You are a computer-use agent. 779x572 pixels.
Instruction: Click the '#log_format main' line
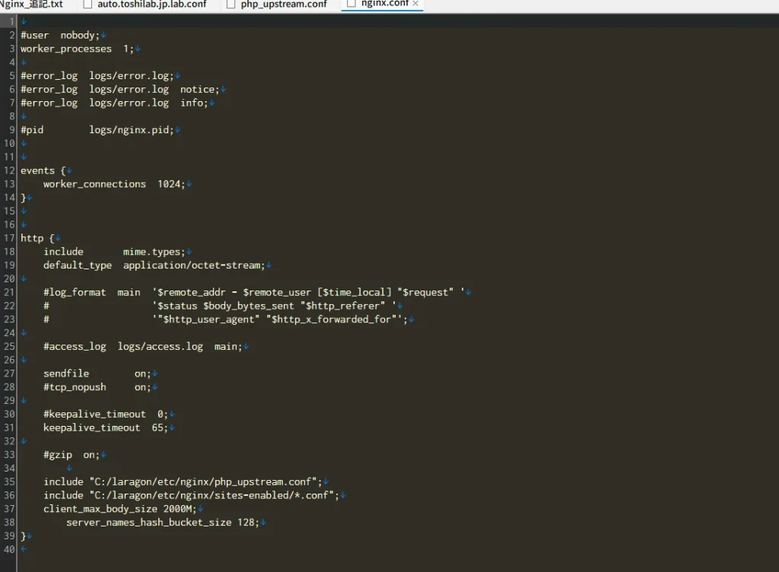tap(253, 292)
